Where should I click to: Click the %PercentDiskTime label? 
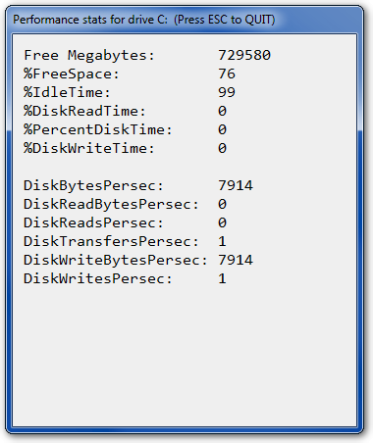(x=98, y=129)
